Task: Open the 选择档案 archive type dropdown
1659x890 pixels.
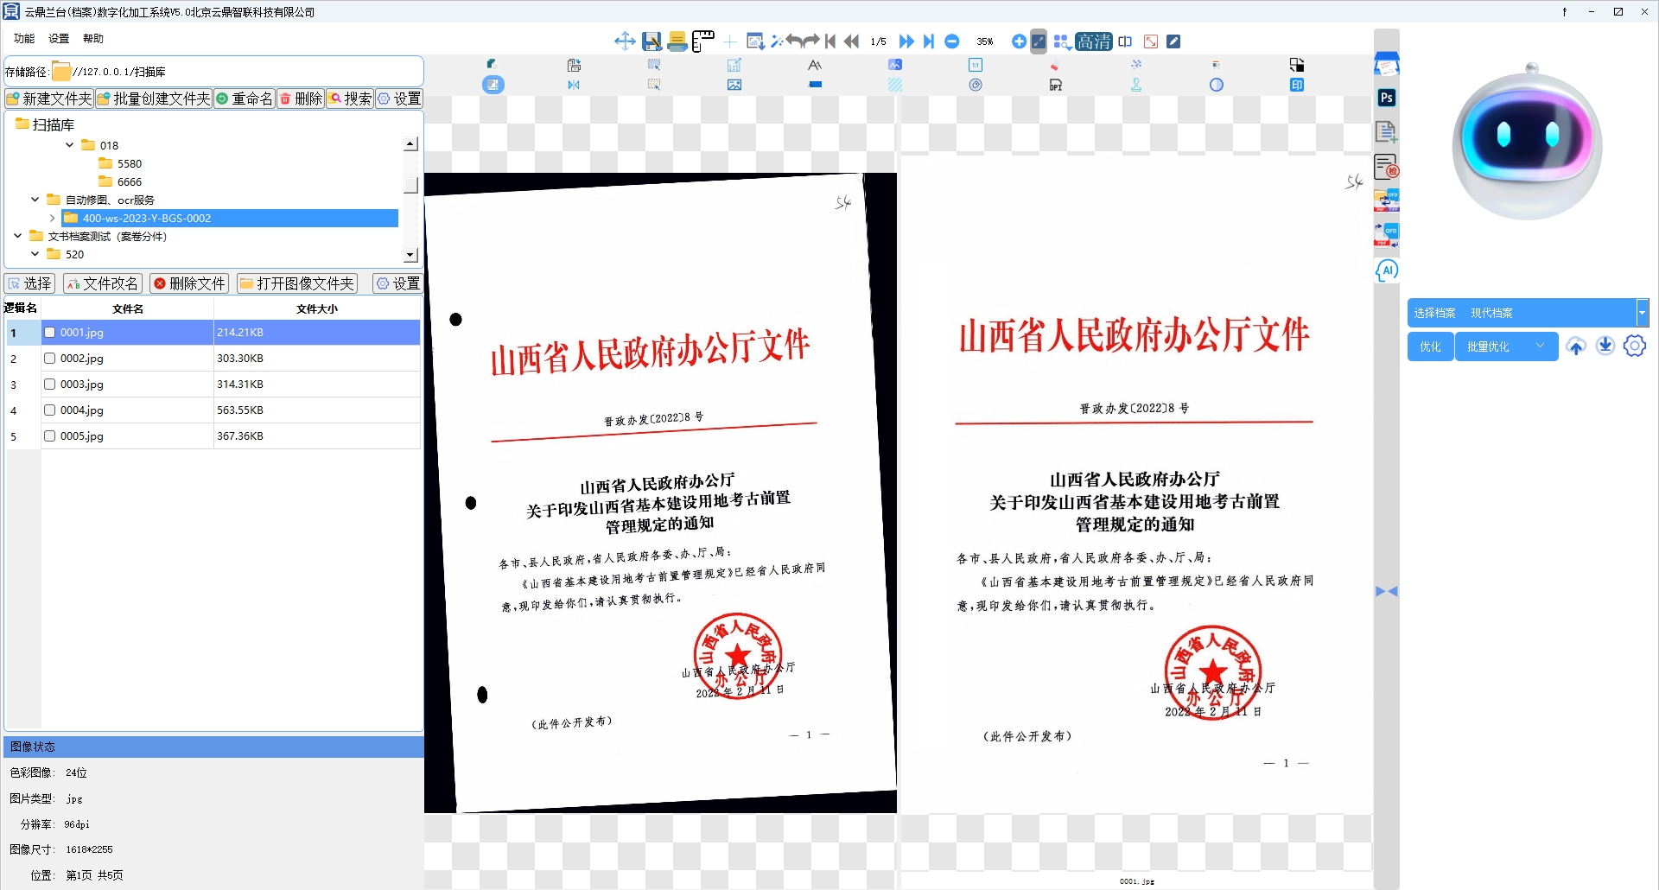Action: (1642, 313)
